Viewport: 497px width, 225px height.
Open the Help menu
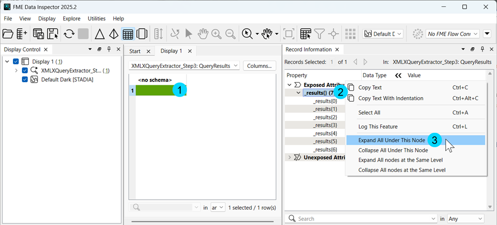point(118,19)
